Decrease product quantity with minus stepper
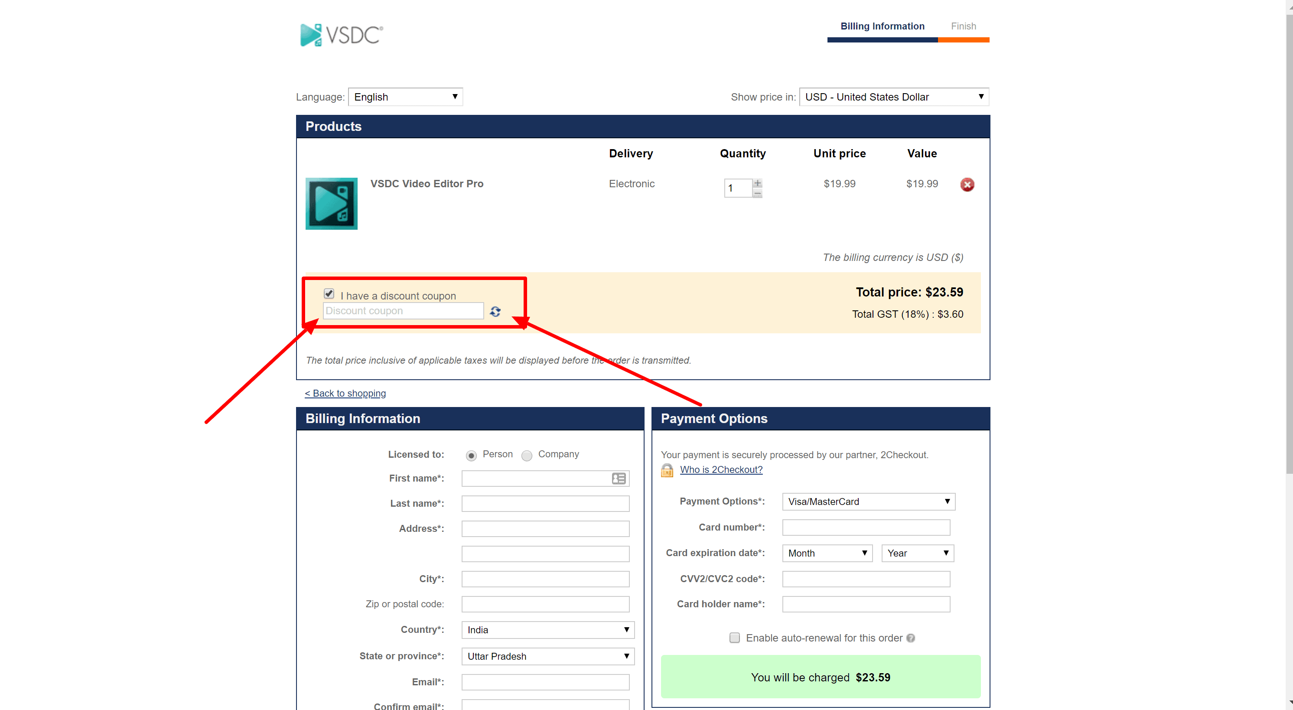Image resolution: width=1293 pixels, height=710 pixels. [x=757, y=193]
